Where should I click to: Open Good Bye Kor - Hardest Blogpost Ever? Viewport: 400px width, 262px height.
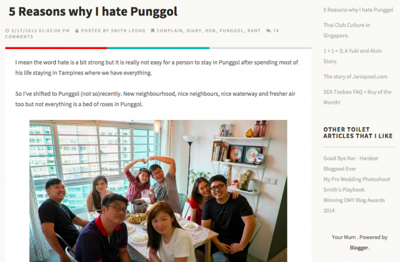(x=351, y=164)
